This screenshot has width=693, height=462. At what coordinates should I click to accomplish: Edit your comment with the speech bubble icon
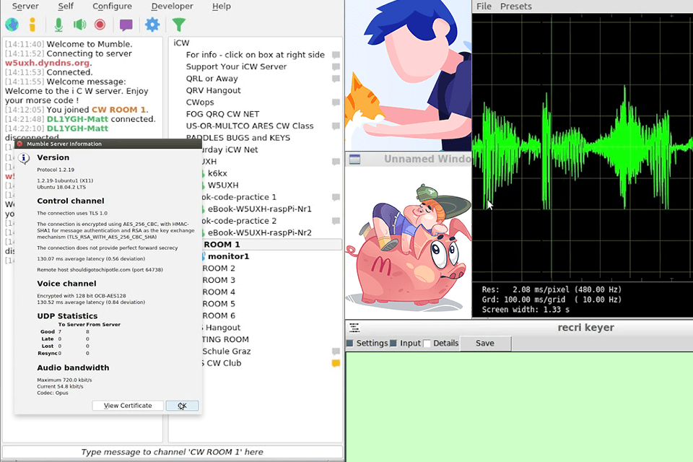click(x=126, y=24)
